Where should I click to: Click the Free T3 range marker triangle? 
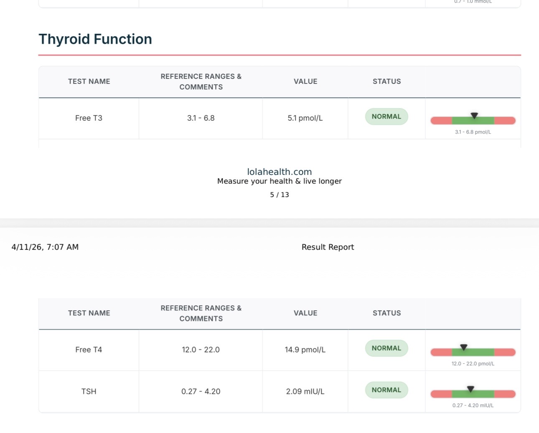point(474,116)
